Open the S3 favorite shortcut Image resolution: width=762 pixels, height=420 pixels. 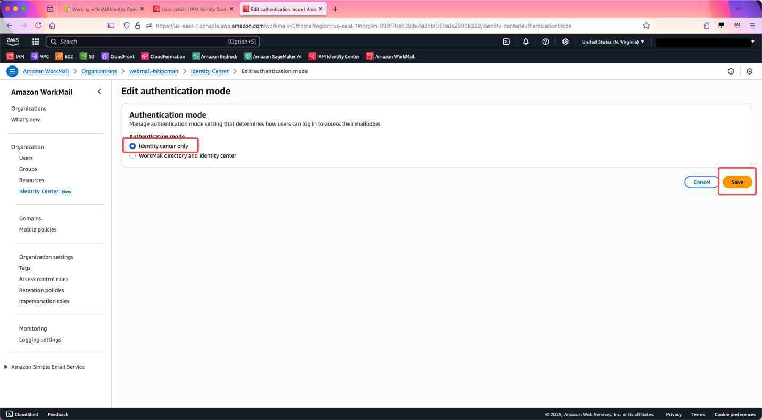[x=87, y=56]
